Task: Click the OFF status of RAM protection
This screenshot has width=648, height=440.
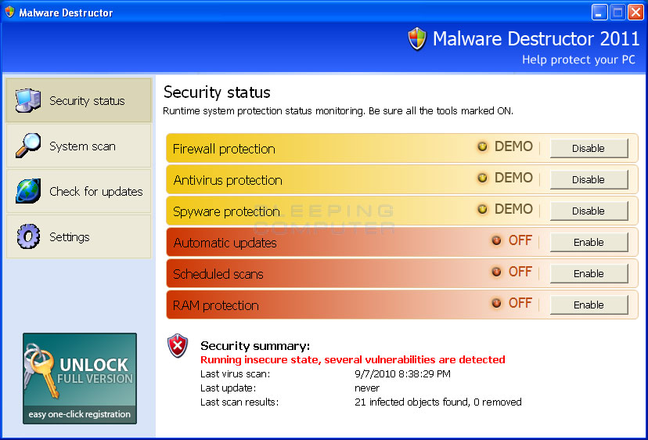Action: [x=520, y=303]
